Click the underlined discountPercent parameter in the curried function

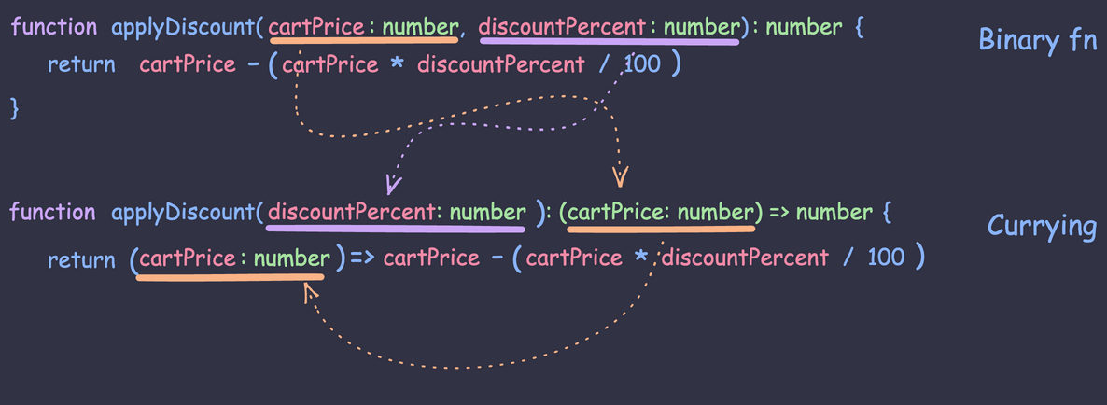[x=396, y=213]
